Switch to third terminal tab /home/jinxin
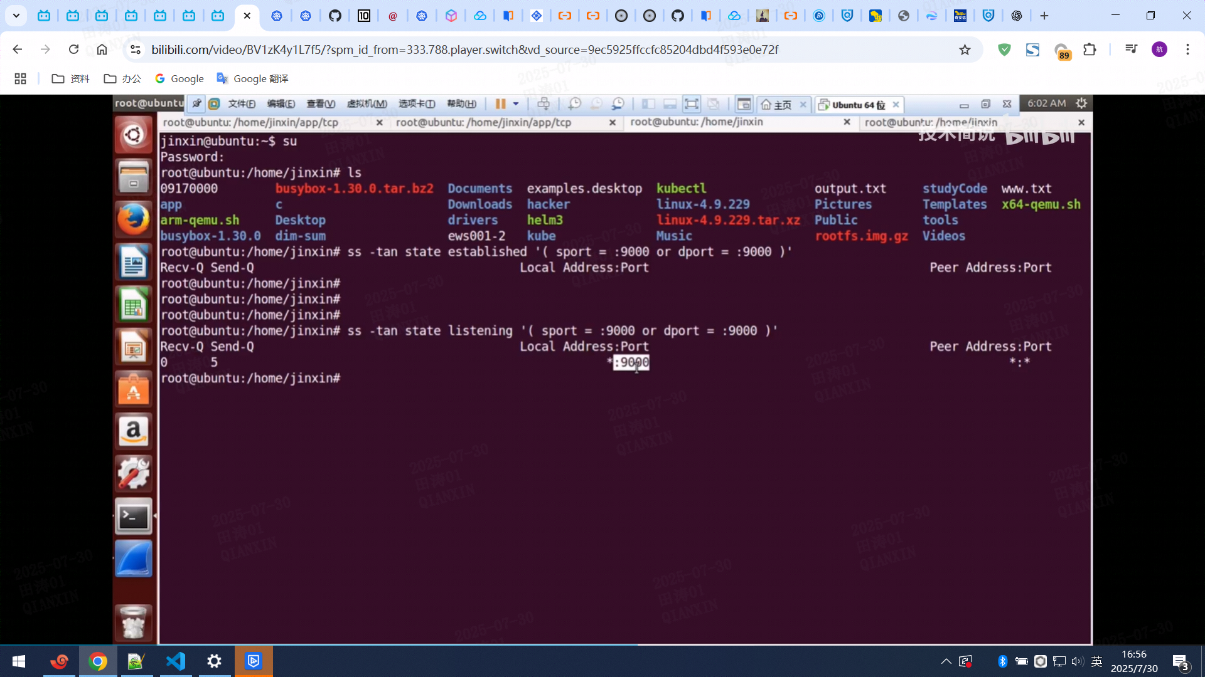Image resolution: width=1205 pixels, height=677 pixels. [697, 122]
